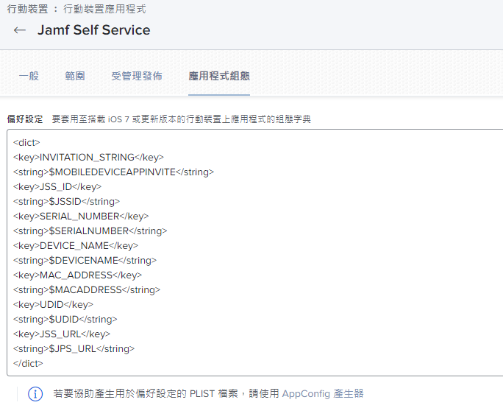Click the JSS_URL key line
The width and height of the screenshot is (503, 408).
[62, 334]
